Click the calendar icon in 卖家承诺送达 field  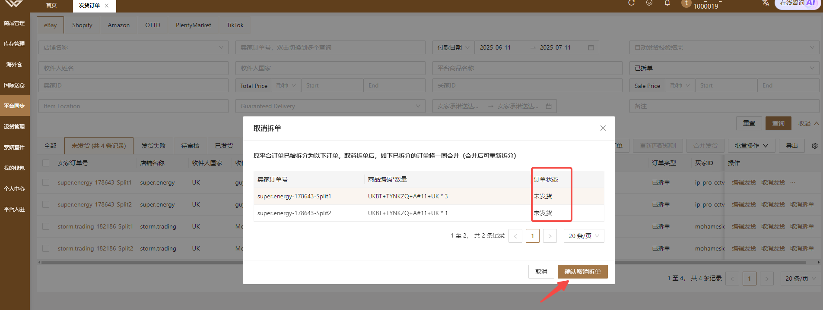click(x=549, y=106)
